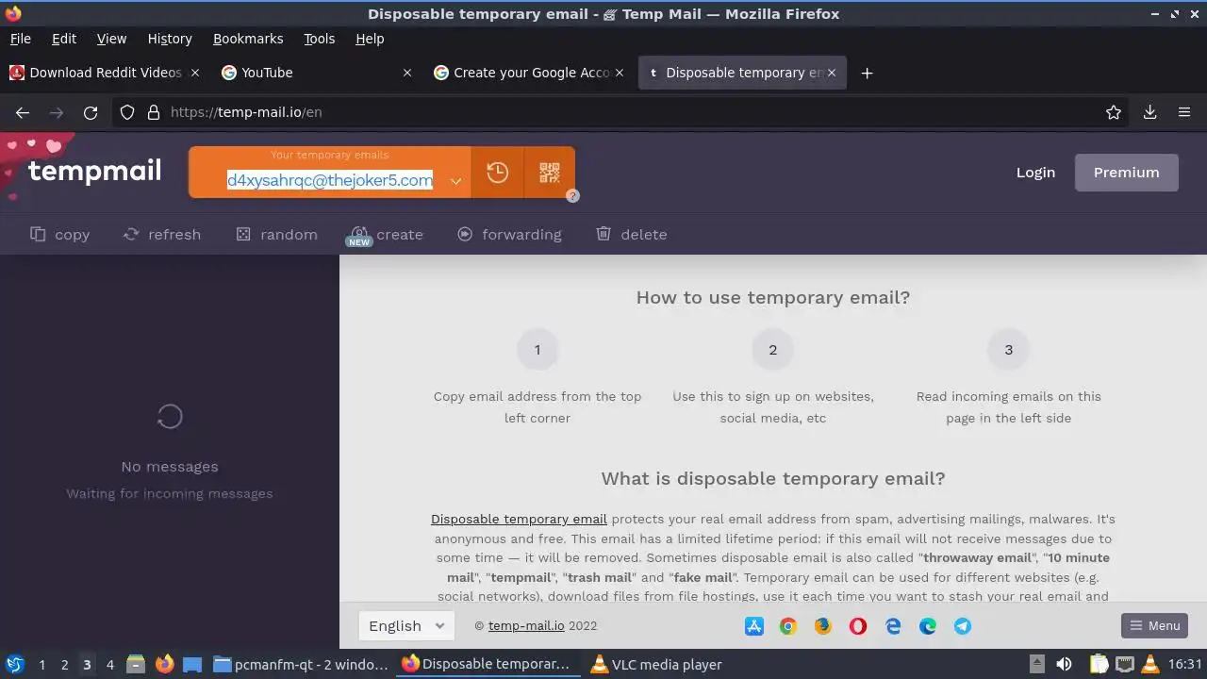Click the legacy Edge icon in footer
The height and width of the screenshot is (679, 1207).
(x=893, y=626)
